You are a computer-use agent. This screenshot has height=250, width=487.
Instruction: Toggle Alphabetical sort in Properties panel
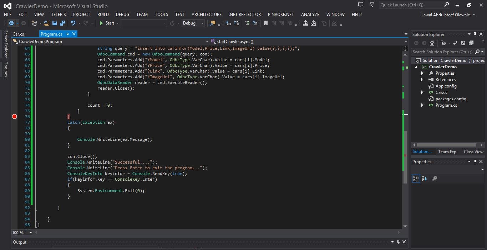tap(424, 179)
